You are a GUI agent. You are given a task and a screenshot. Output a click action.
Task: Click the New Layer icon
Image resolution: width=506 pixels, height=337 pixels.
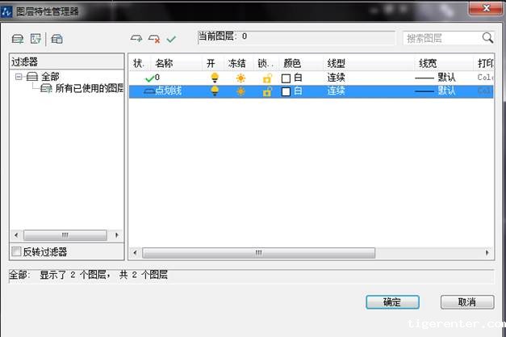136,39
